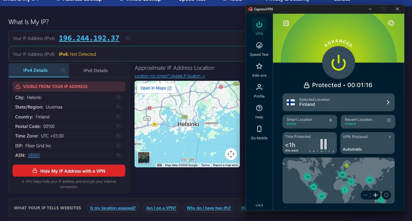This screenshot has width=412, height=221.
Task: Follow the Update IP location link
Action: tap(170, 76)
